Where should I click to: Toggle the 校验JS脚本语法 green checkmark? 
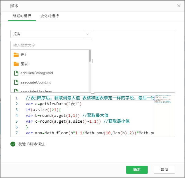[13, 144]
